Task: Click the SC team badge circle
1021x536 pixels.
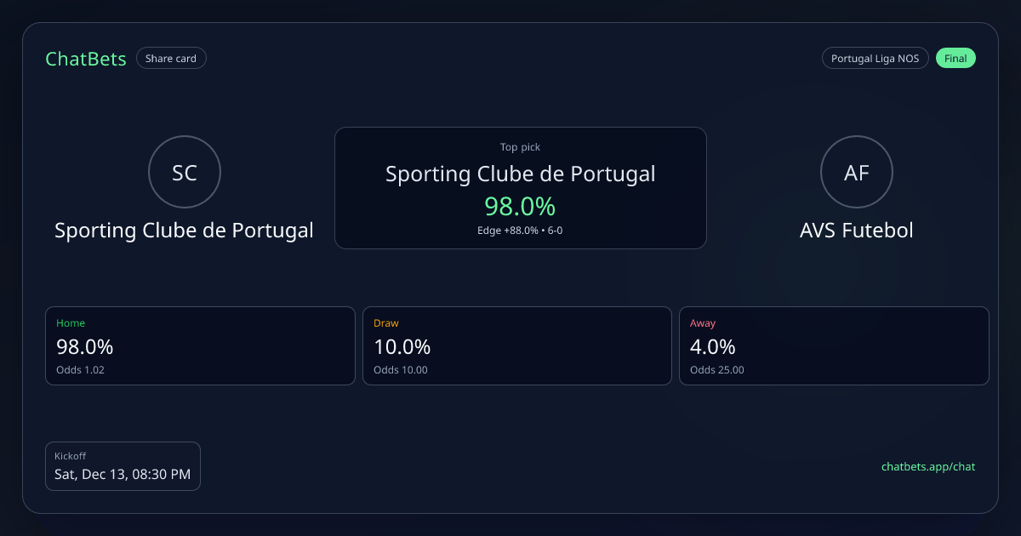Action: pos(185,173)
